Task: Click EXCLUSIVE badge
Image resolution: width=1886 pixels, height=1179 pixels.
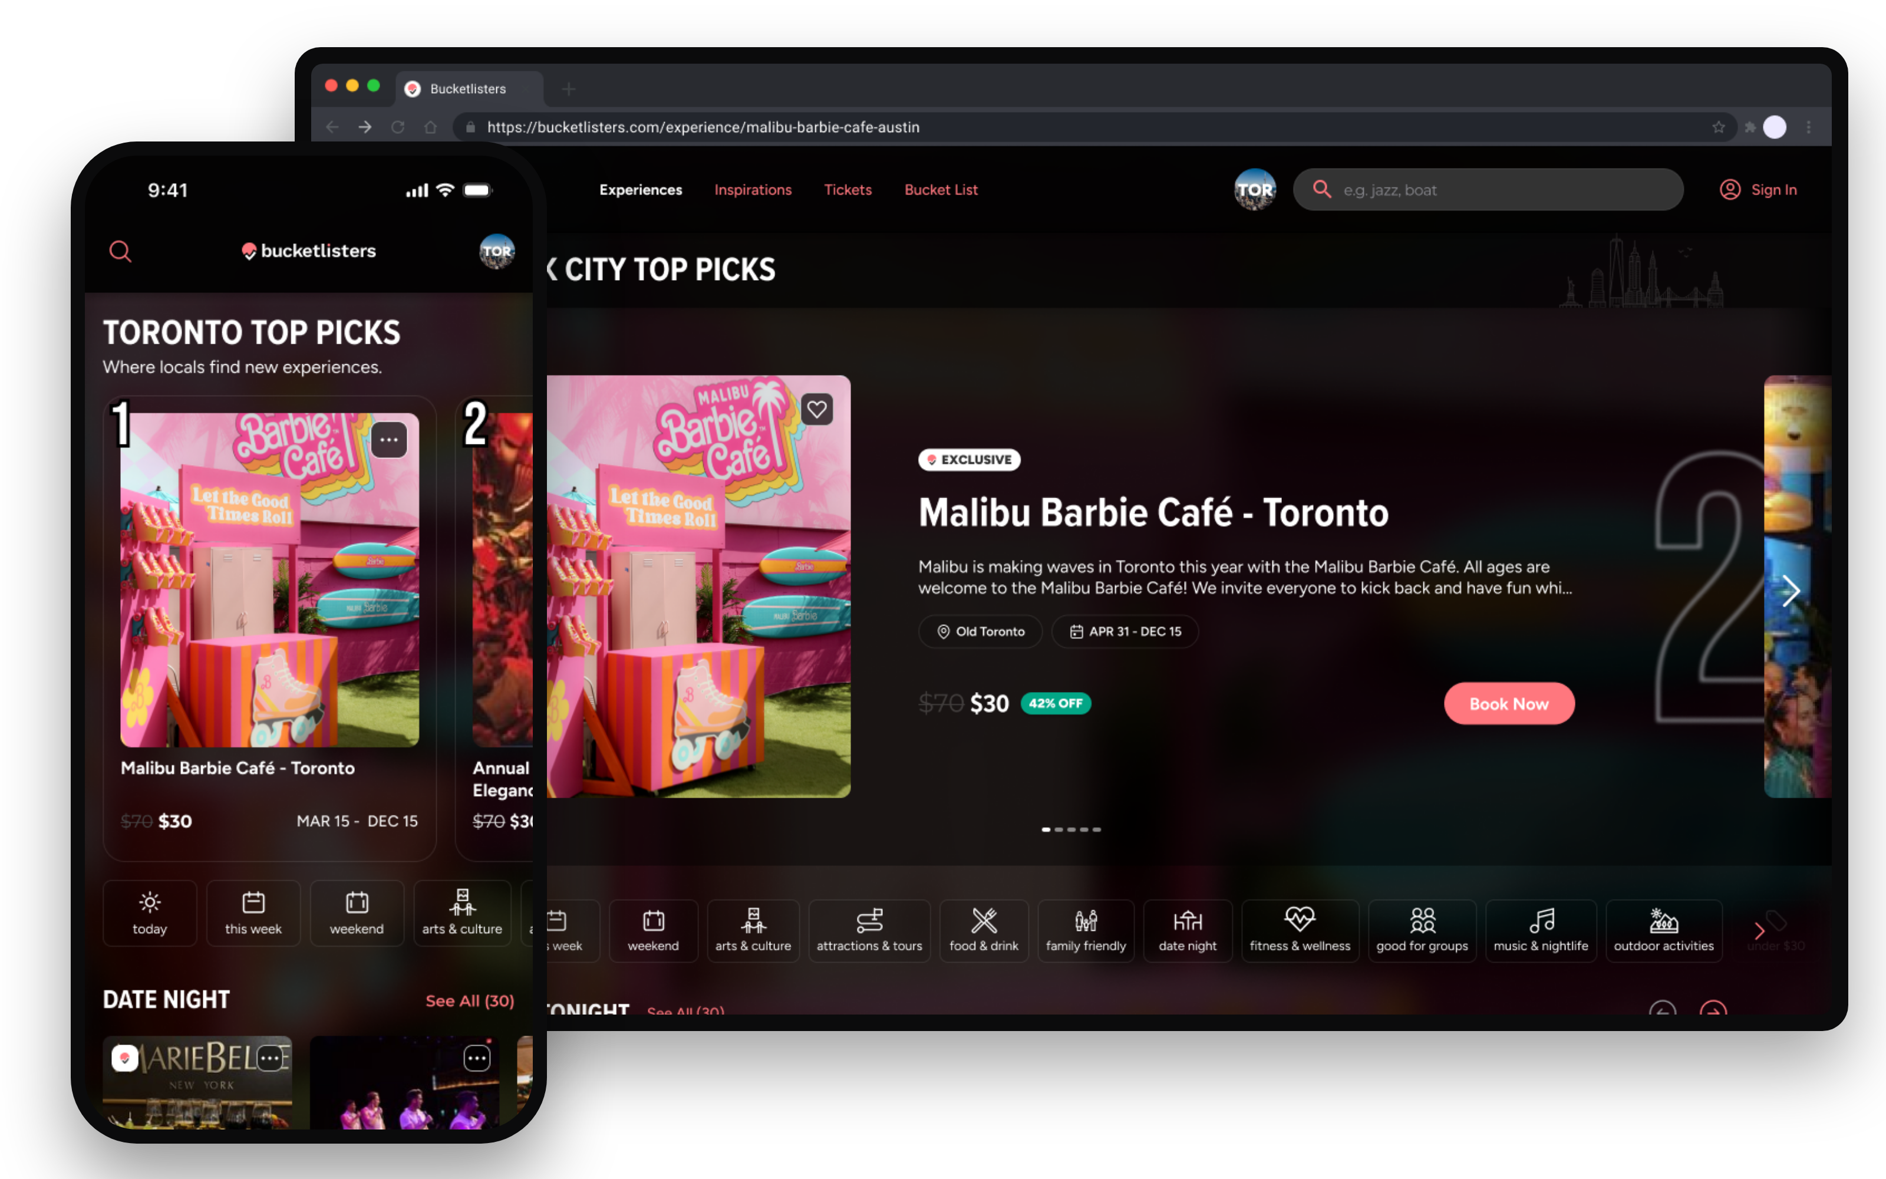Action: pyautogui.click(x=970, y=459)
